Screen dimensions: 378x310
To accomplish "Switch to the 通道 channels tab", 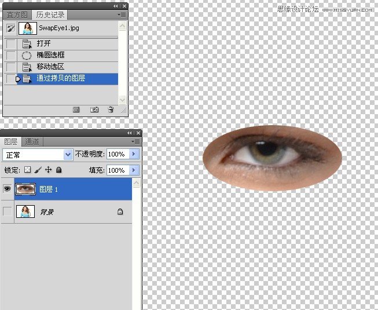I will click(x=32, y=141).
